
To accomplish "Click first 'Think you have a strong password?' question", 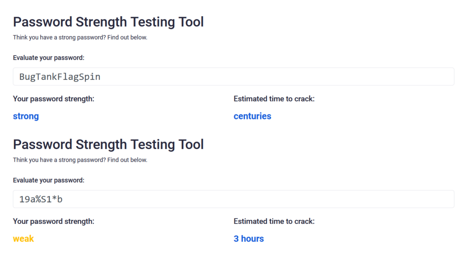I will point(59,37).
